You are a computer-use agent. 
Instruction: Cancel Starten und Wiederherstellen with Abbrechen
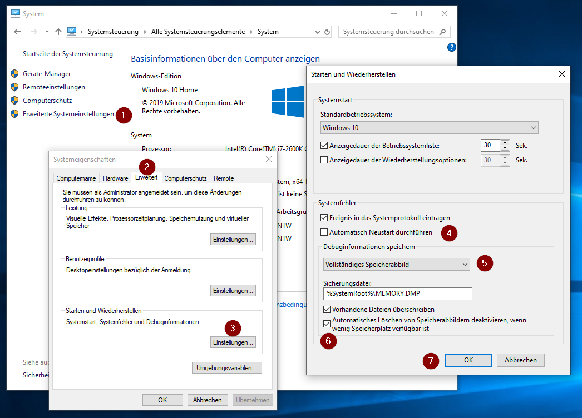click(521, 360)
